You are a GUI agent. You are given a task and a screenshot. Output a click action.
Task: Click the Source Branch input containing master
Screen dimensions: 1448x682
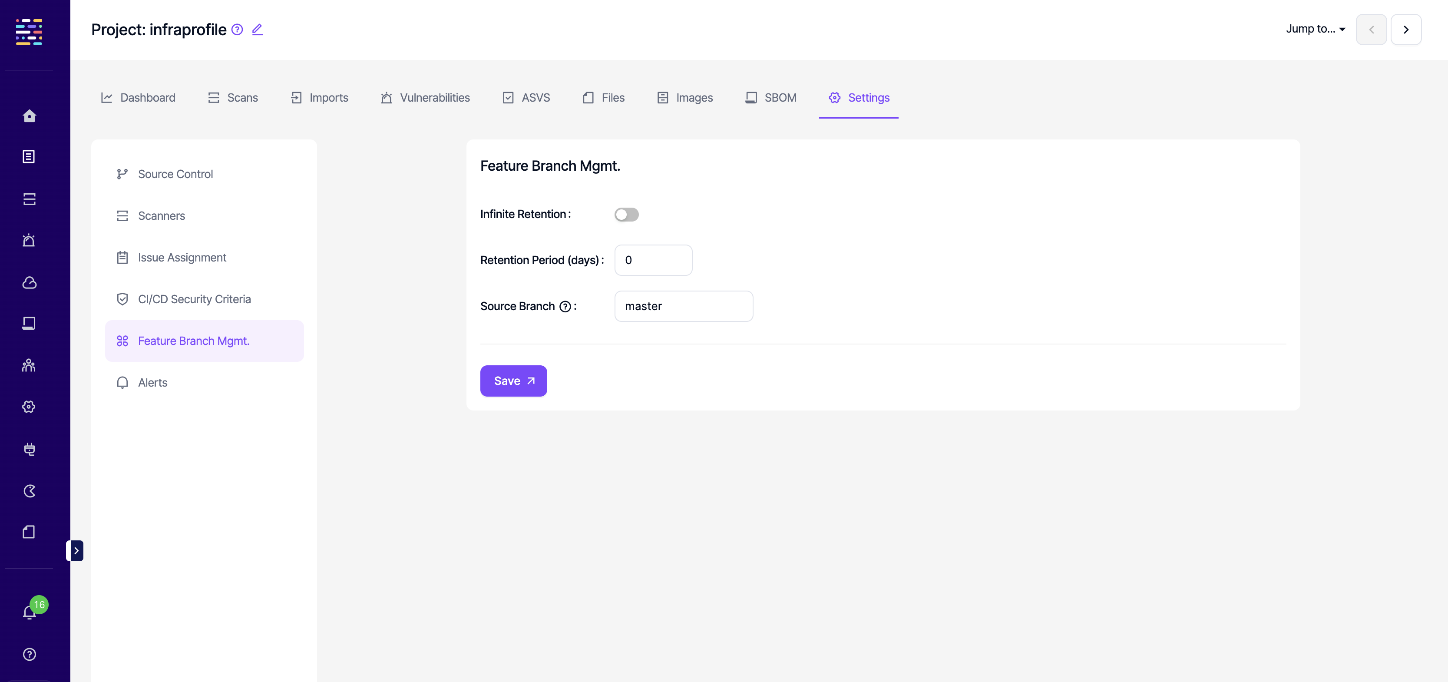click(684, 306)
